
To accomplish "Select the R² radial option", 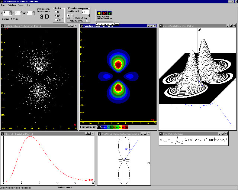I will (x=56, y=16).
